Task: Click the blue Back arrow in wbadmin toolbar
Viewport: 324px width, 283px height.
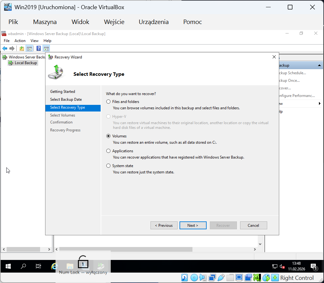Action: pos(5,48)
